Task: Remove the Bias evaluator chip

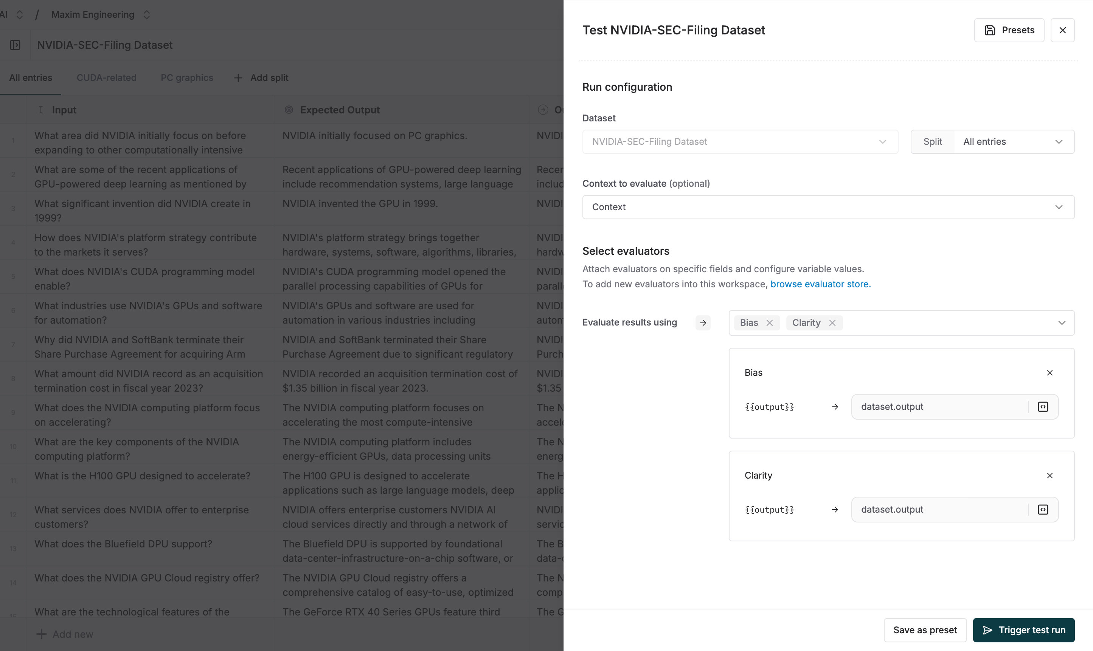Action: 770,322
